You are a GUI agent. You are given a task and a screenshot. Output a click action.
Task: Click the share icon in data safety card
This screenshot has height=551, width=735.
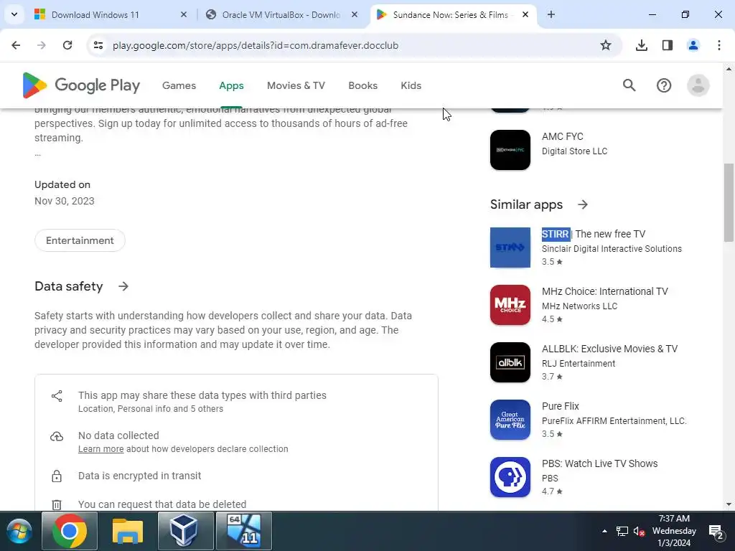[x=57, y=396]
